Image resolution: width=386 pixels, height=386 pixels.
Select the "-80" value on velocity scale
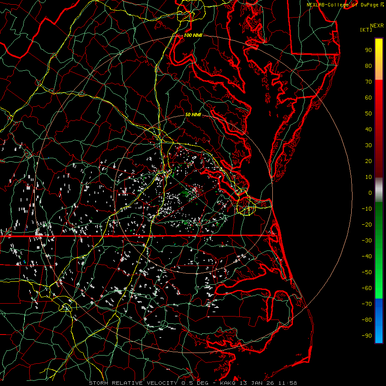pos(367,320)
